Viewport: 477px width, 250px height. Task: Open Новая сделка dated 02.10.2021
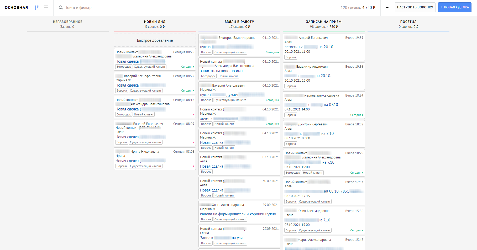coord(225,166)
